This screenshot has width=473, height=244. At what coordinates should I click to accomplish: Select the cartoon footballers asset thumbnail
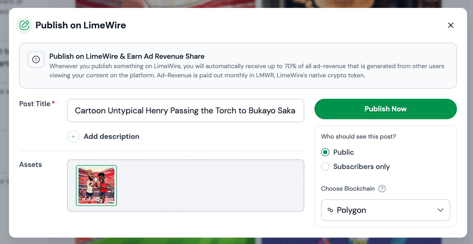96,186
